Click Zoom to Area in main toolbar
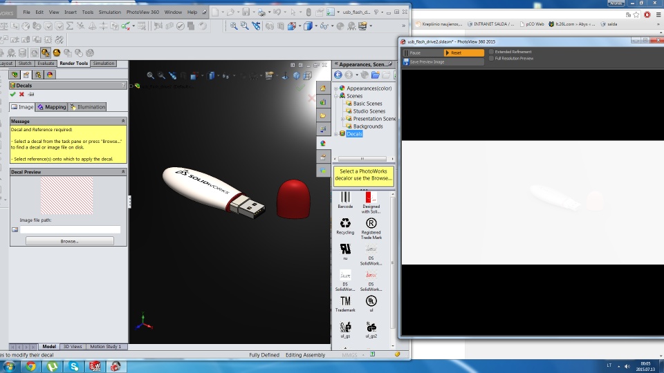664x373 pixels. (x=245, y=26)
